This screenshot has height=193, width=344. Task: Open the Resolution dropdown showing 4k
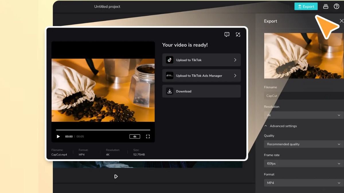pyautogui.click(x=304, y=115)
